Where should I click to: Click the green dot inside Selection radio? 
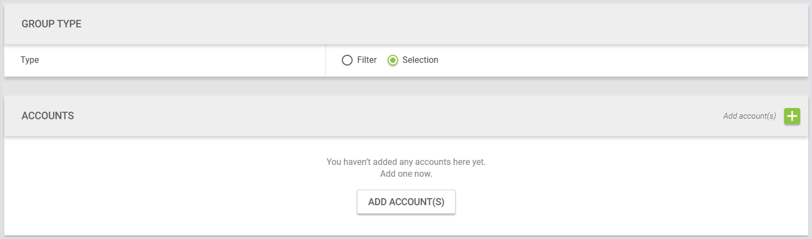392,60
